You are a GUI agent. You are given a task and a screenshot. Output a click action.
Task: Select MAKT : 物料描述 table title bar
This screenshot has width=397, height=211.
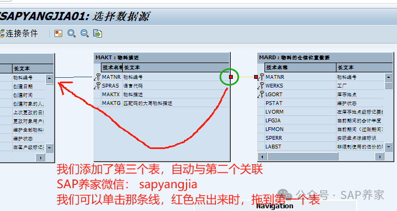161,58
